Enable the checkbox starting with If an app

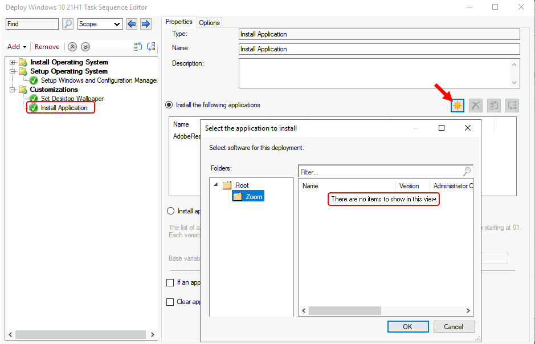[x=170, y=282]
